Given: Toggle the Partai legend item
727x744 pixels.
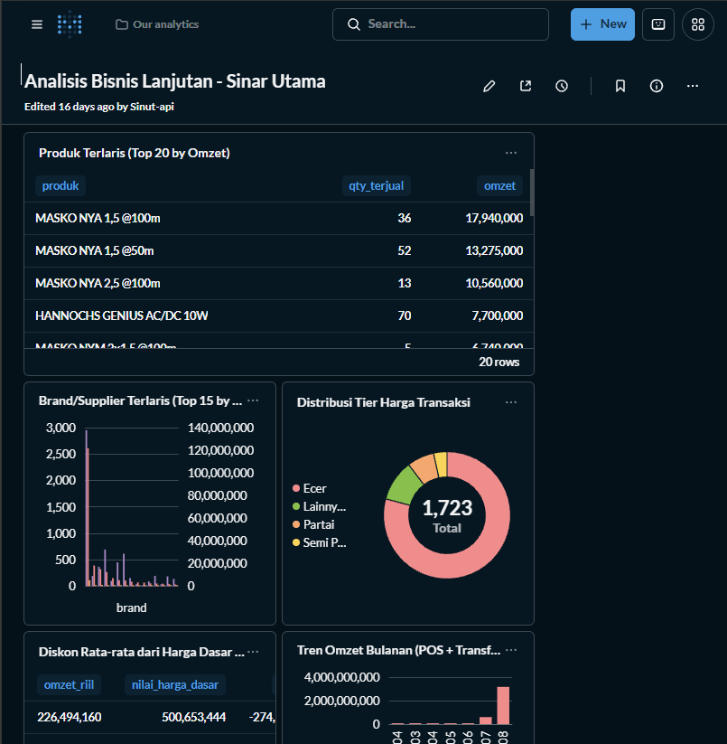Looking at the screenshot, I should click(313, 524).
